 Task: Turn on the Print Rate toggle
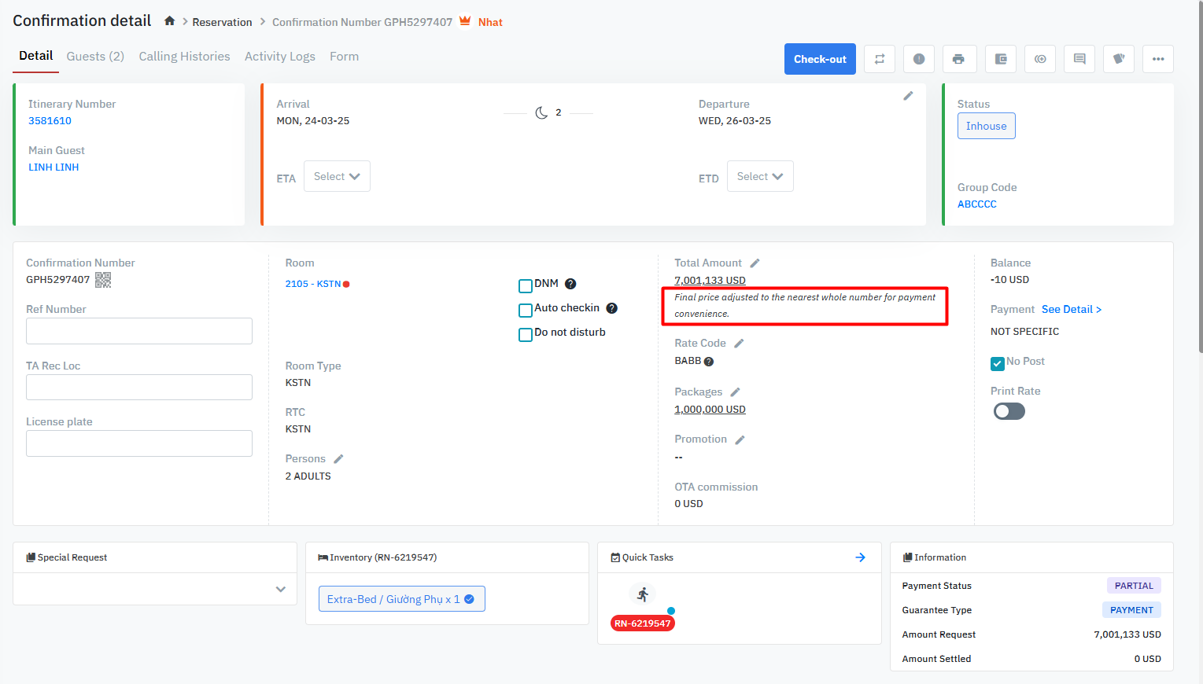pyautogui.click(x=1009, y=411)
